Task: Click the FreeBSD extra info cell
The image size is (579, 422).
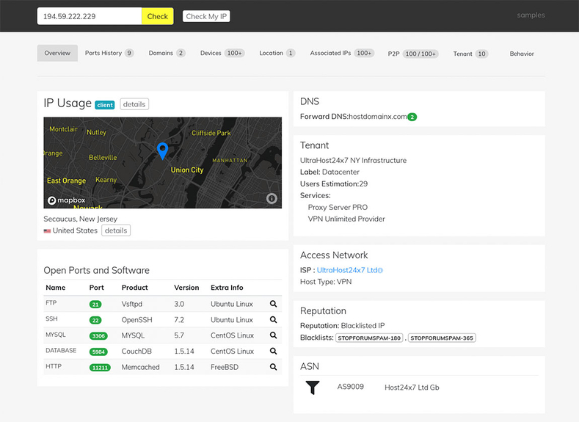Action: (x=225, y=367)
